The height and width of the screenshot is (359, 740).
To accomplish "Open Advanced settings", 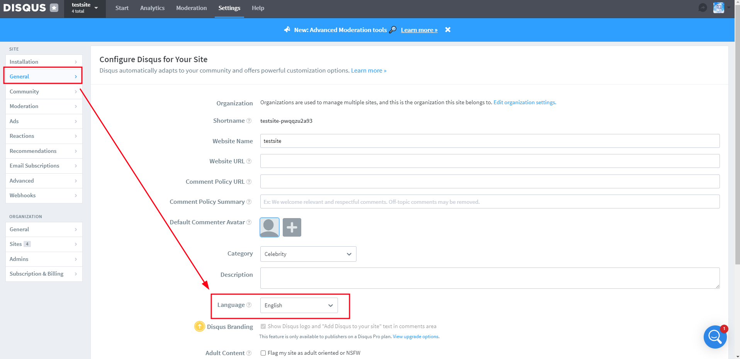I will pyautogui.click(x=44, y=181).
